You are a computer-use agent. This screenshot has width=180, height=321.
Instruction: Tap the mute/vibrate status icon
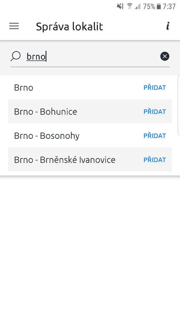tap(120, 6)
